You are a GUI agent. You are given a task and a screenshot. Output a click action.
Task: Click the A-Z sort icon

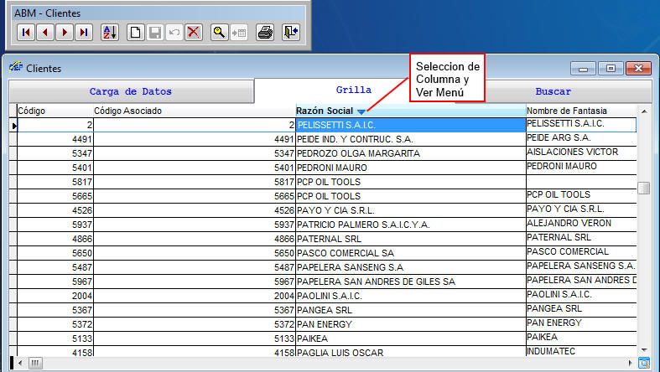(x=109, y=33)
